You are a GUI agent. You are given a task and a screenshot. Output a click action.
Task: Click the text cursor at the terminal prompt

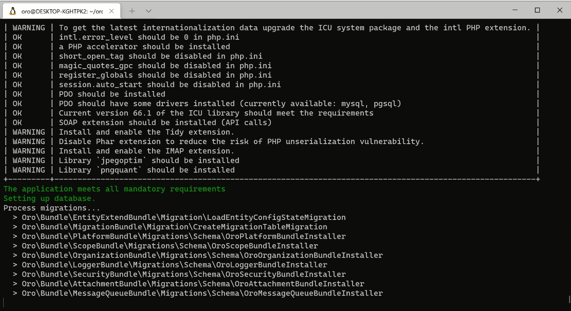click(x=4, y=303)
